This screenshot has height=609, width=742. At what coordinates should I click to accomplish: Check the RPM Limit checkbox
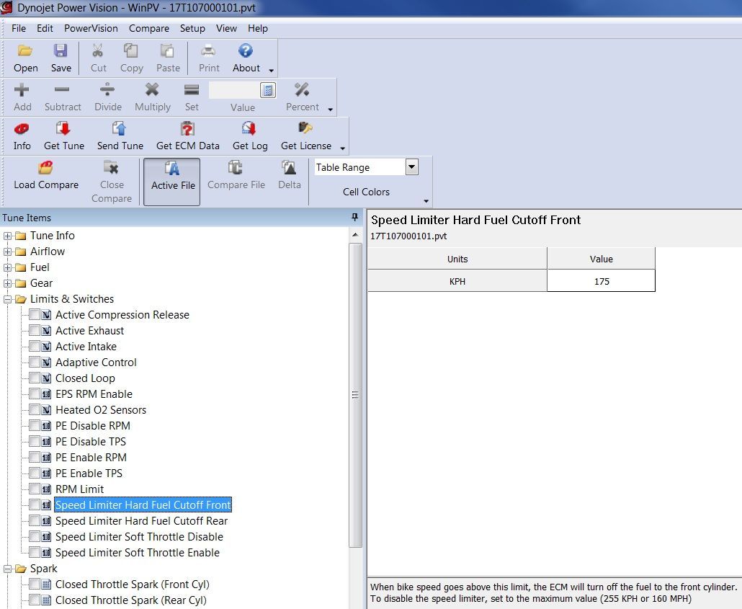coord(35,489)
